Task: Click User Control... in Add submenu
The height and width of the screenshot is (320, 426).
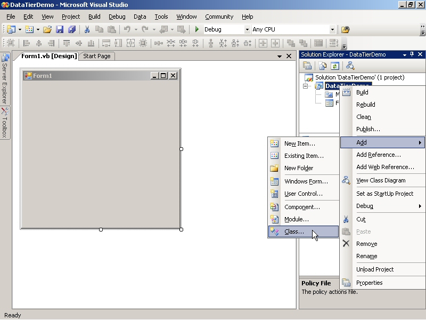Action: [303, 194]
